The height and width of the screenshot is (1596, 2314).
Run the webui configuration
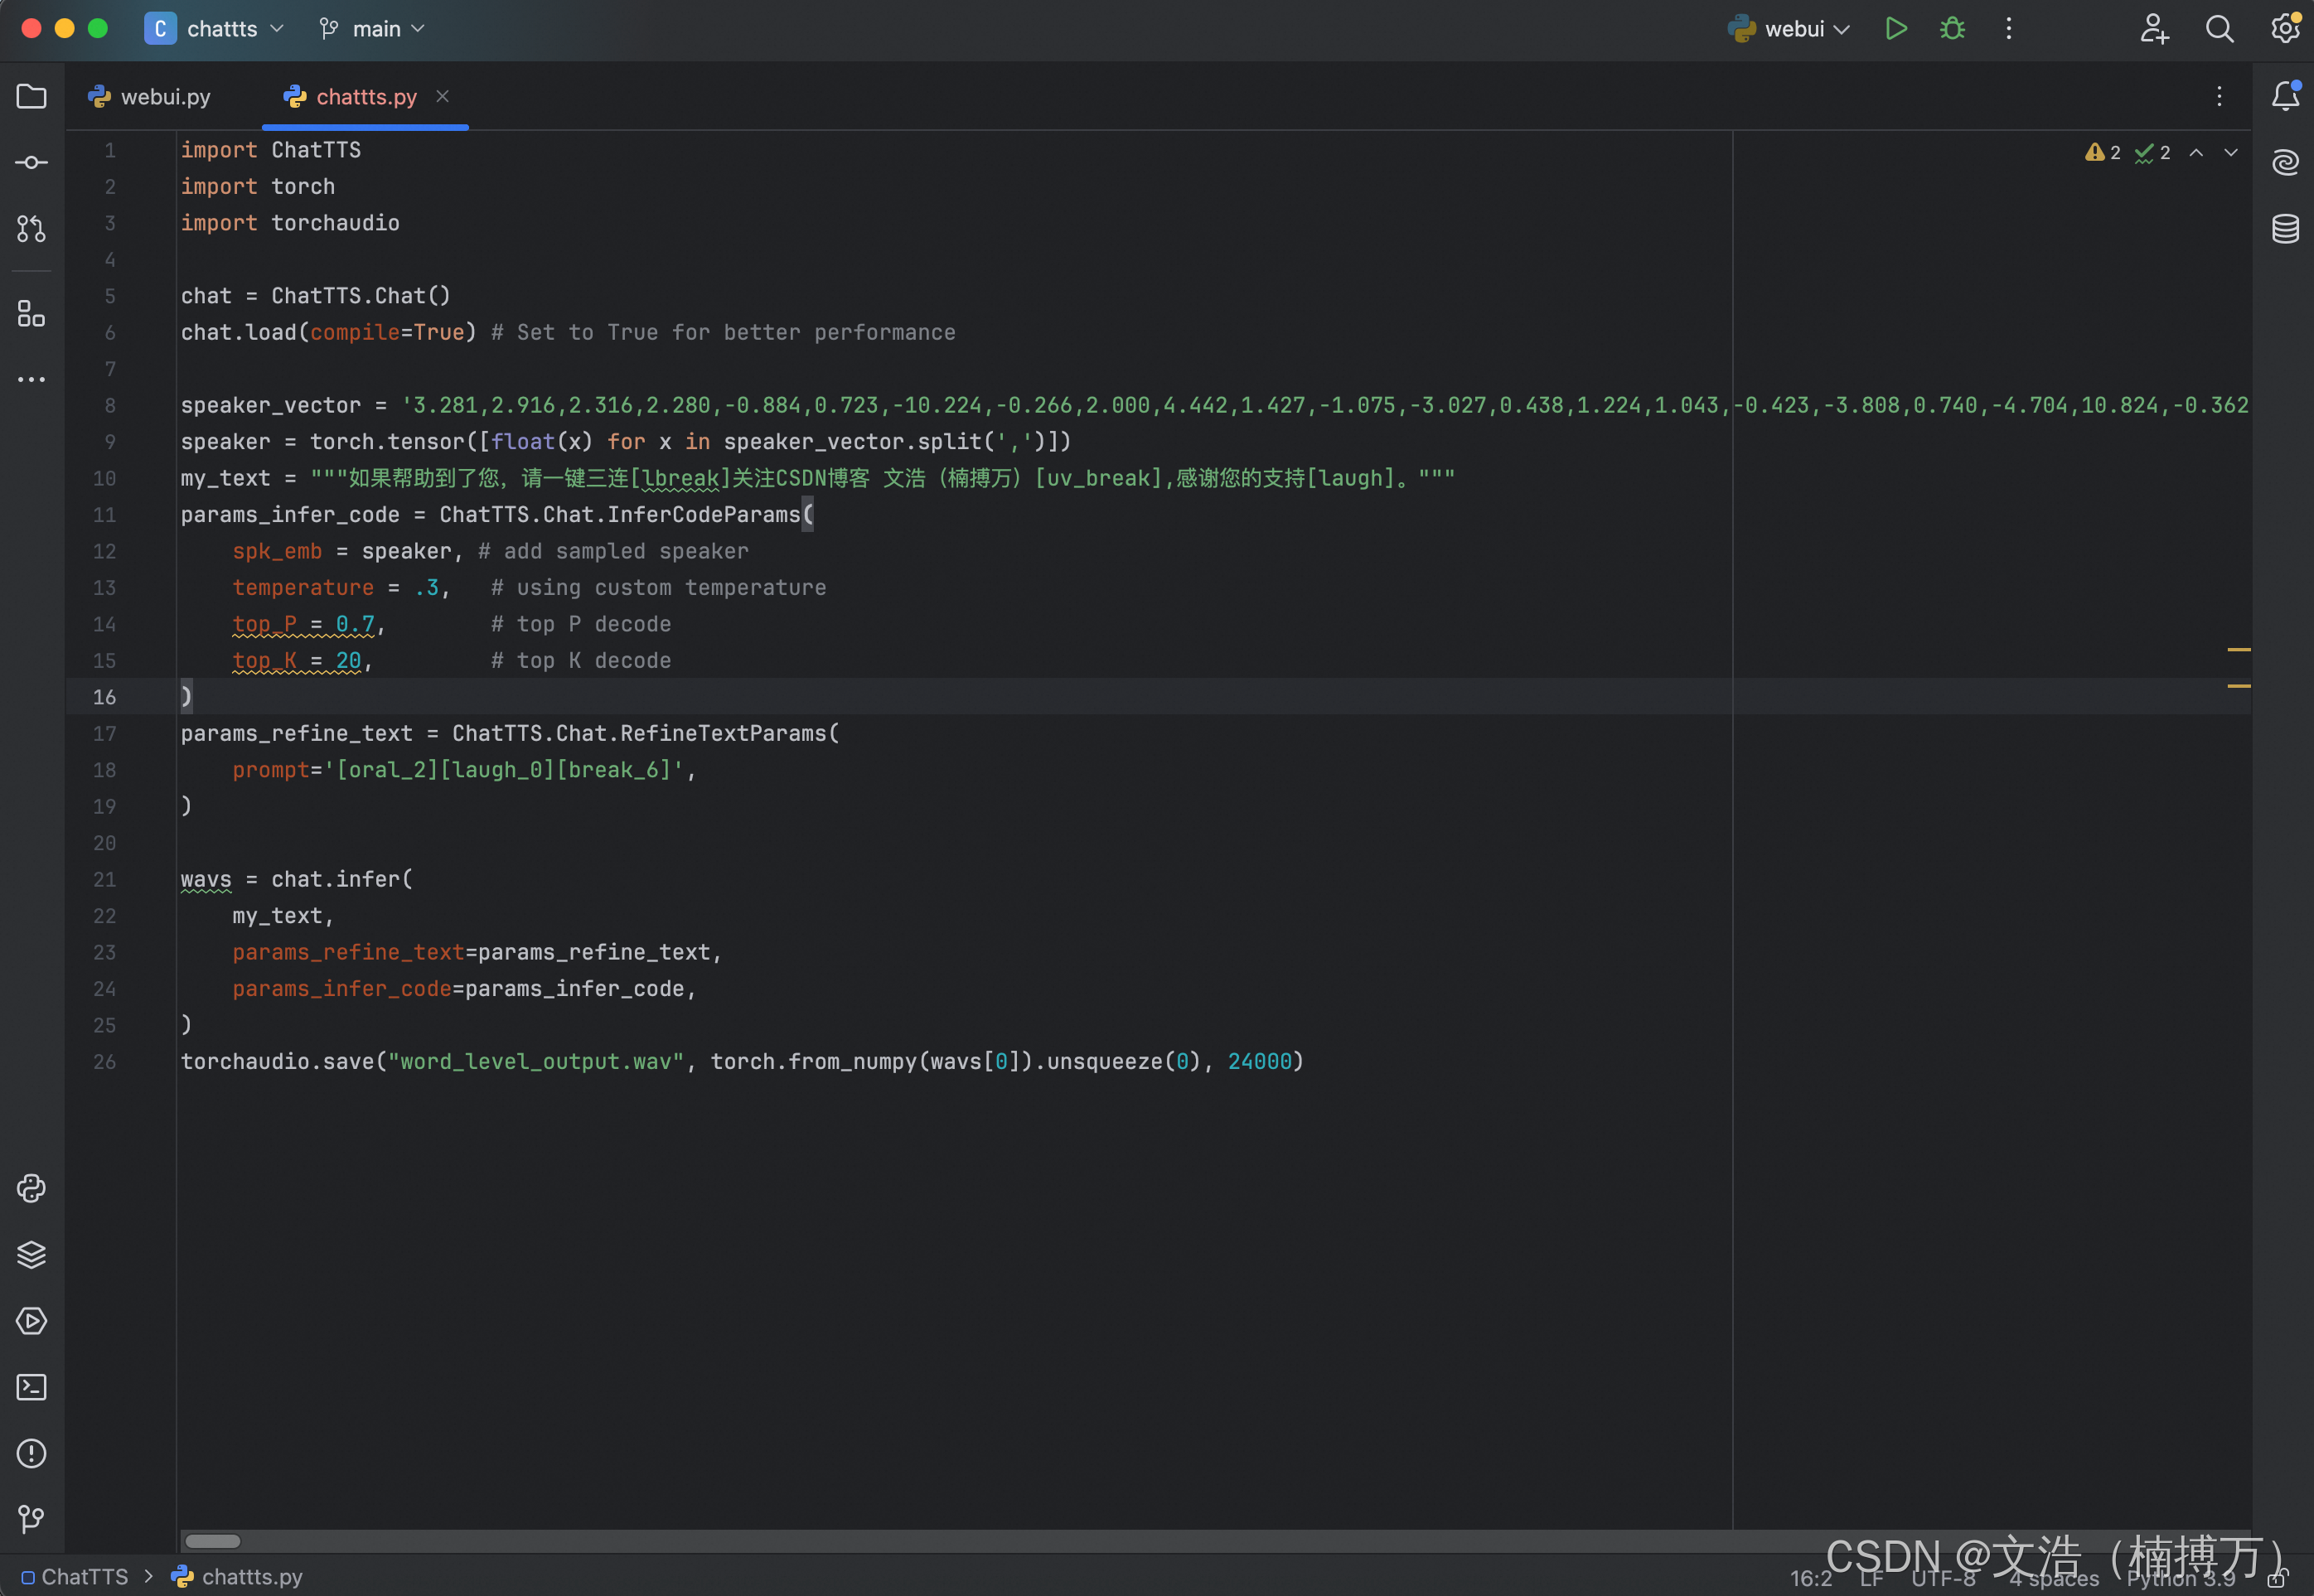pos(1895,28)
